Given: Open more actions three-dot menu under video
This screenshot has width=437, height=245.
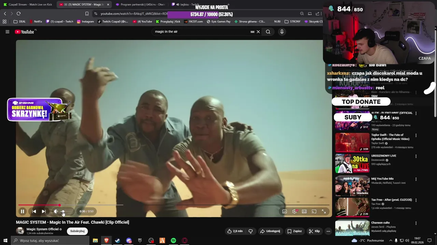Looking at the screenshot, I should [328, 231].
